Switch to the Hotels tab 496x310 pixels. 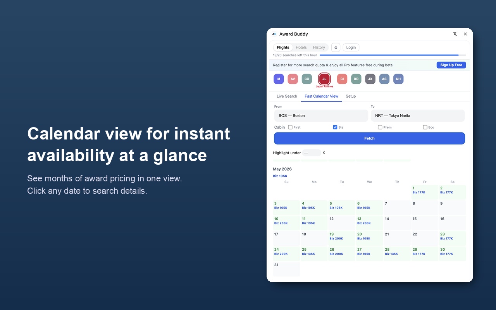click(x=301, y=48)
